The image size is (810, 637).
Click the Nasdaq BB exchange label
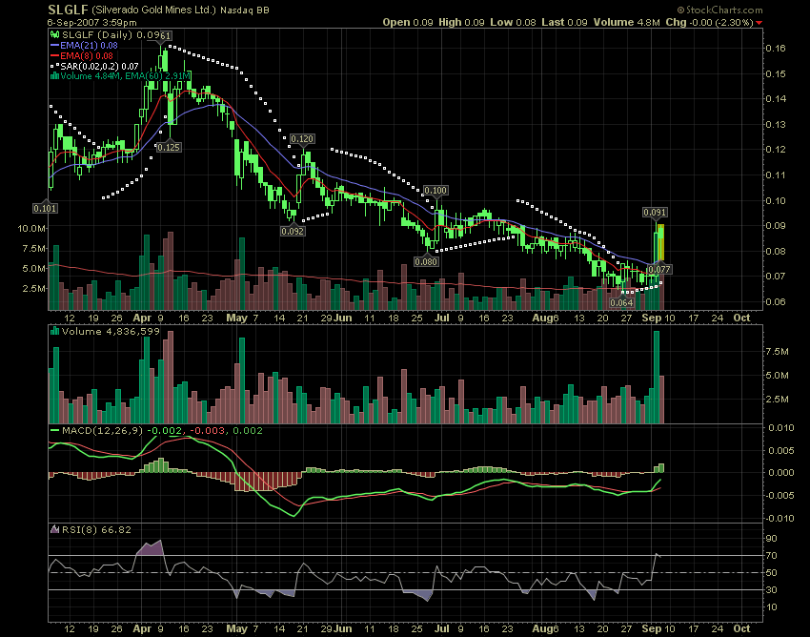pyautogui.click(x=244, y=10)
